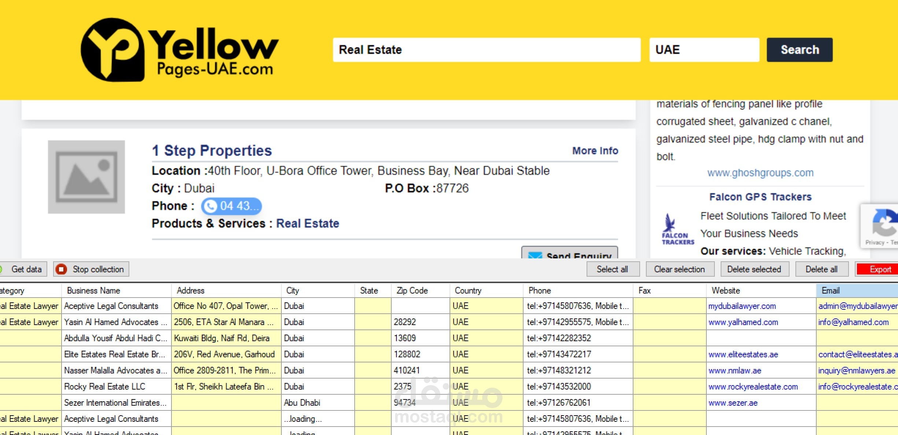
Task: Select the phone tel:+97143532000 cell
Action: (x=578, y=387)
